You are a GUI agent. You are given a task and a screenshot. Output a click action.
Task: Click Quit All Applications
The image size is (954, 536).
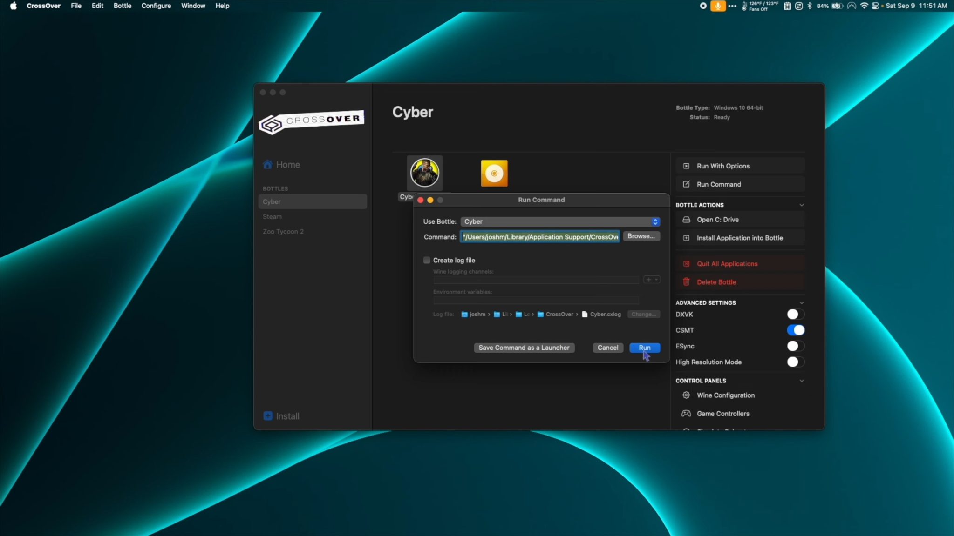click(x=740, y=263)
